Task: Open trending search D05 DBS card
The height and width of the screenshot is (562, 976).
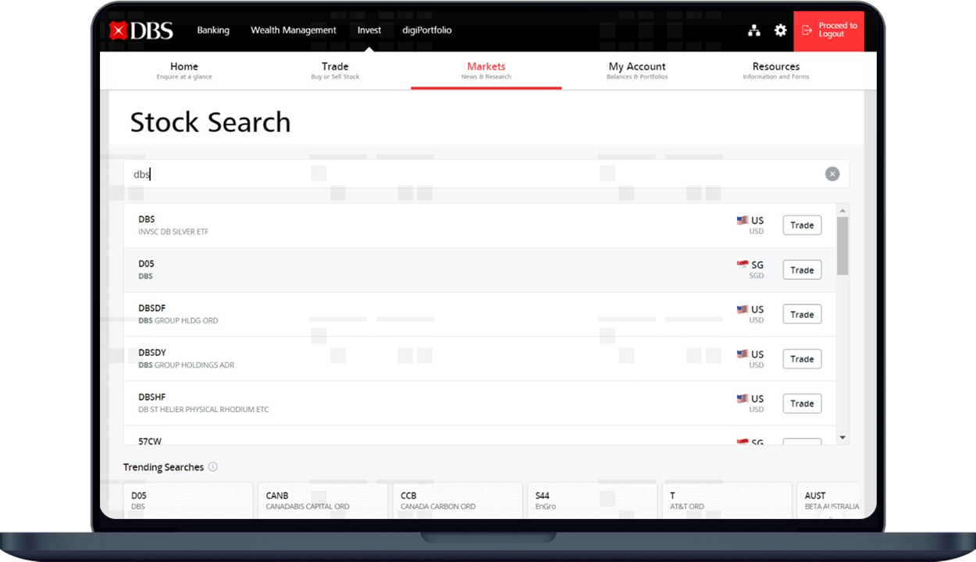Action: tap(188, 500)
